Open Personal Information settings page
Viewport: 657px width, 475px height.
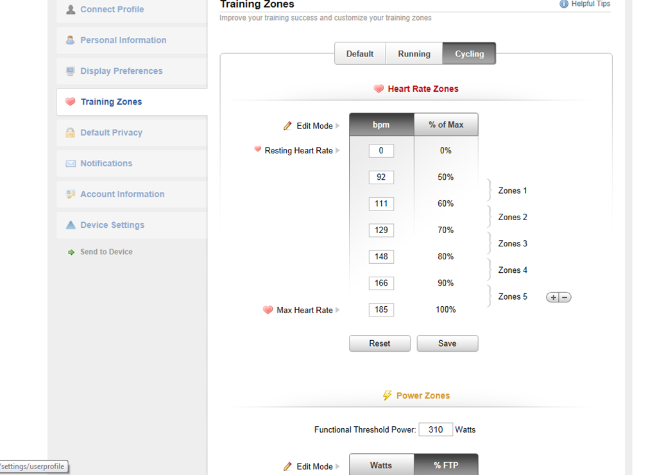132,40
